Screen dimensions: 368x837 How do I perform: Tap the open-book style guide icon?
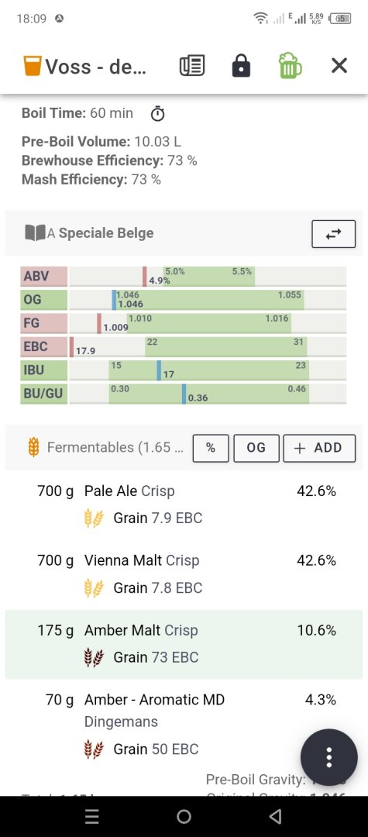pos(35,232)
